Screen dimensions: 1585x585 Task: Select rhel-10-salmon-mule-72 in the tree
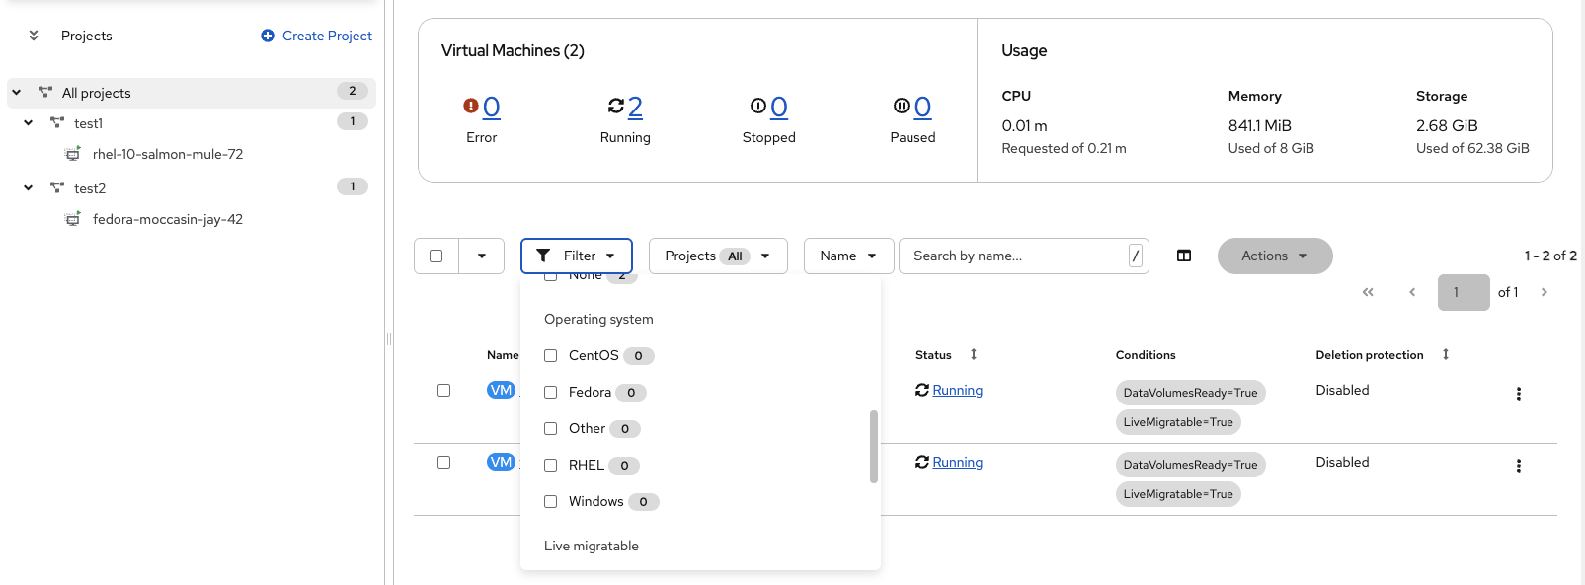pos(167,154)
